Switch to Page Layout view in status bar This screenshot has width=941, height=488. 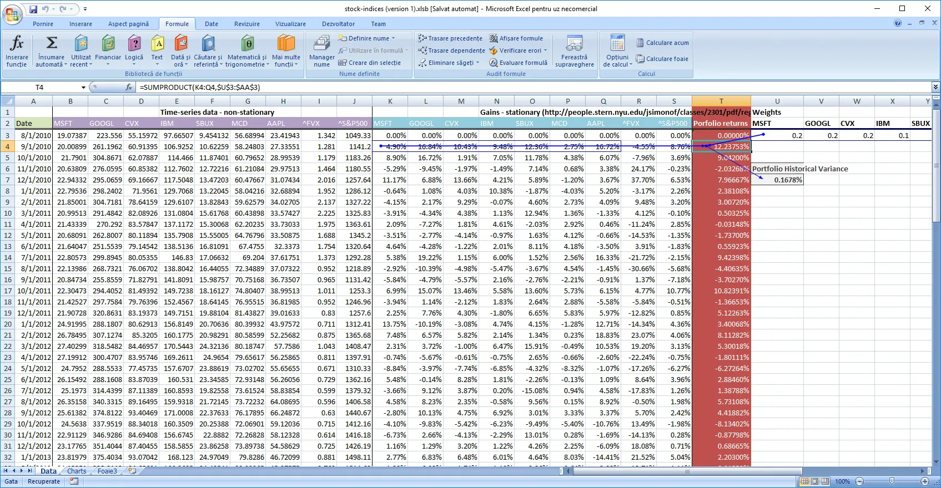coord(814,481)
